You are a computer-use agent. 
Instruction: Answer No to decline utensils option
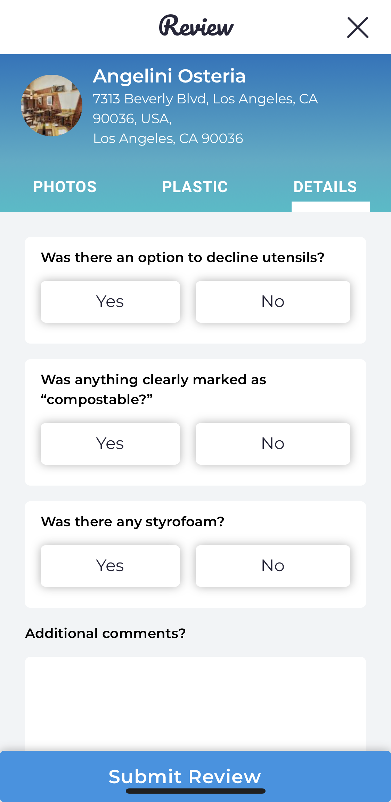[x=273, y=302]
